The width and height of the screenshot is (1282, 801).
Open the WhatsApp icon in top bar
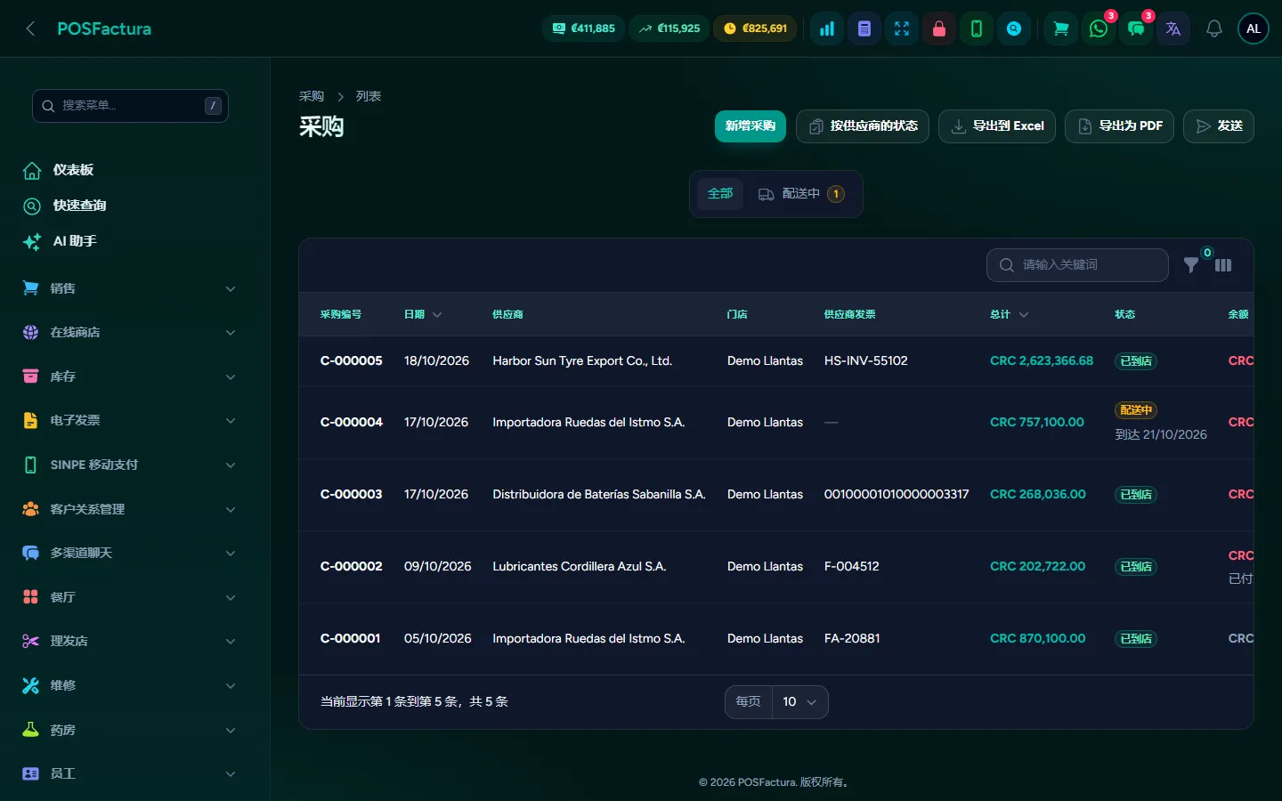(1099, 28)
